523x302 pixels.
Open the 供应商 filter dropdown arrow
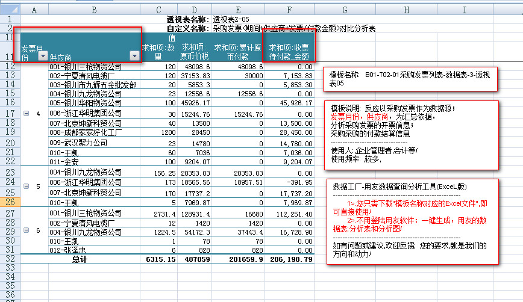134,56
